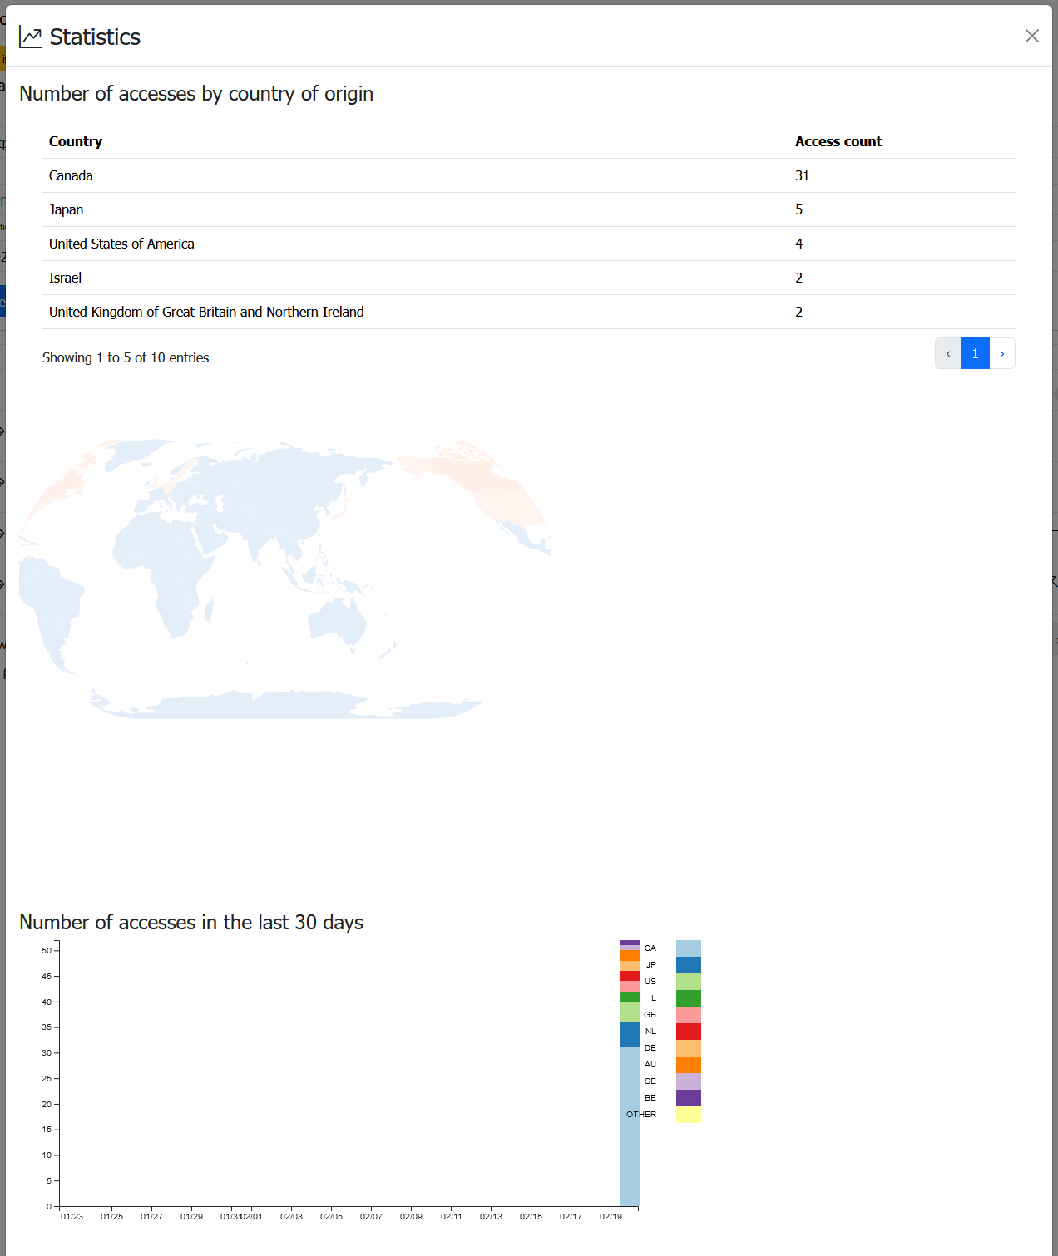Sort table by Country column
Screen dimensions: 1058x1256
point(76,141)
